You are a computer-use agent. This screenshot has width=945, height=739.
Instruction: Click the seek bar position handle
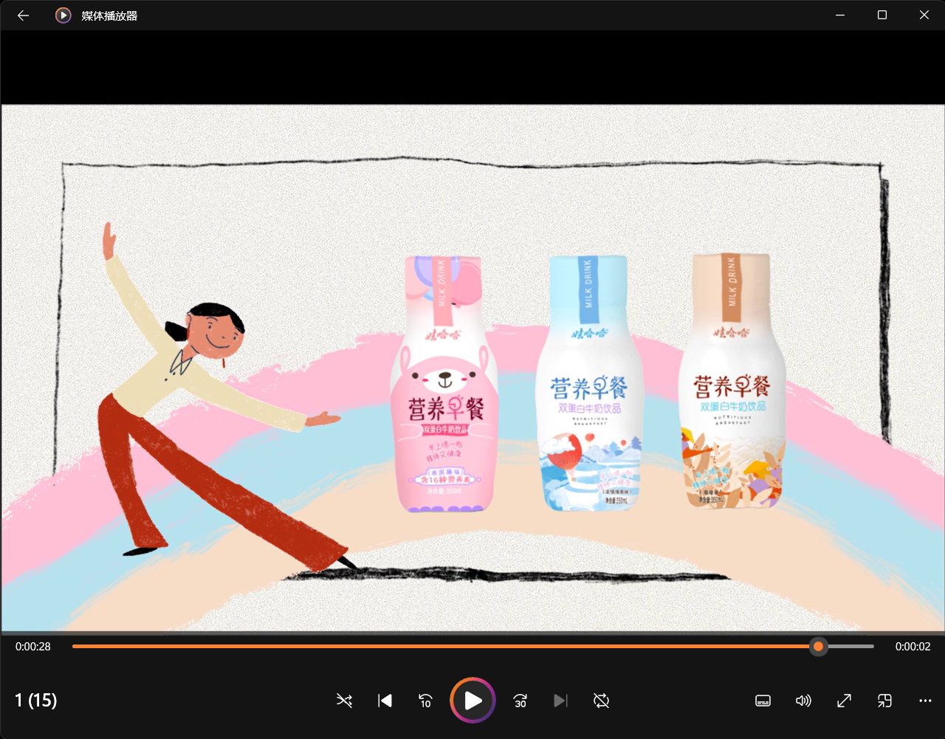(818, 647)
